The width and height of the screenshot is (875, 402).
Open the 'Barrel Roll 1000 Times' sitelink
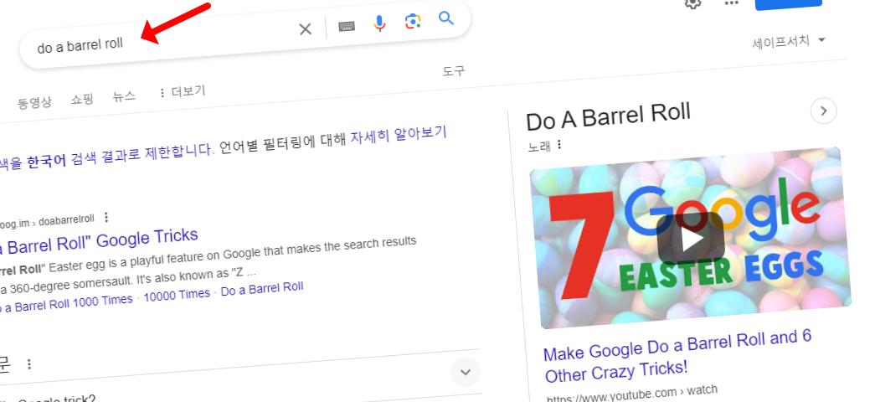(x=67, y=303)
